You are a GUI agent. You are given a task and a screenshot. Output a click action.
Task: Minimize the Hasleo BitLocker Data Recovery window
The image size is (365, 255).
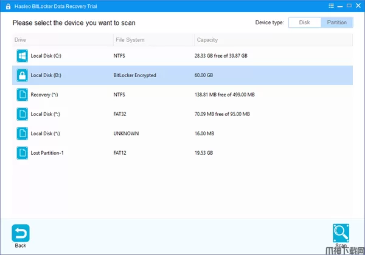(x=339, y=5)
